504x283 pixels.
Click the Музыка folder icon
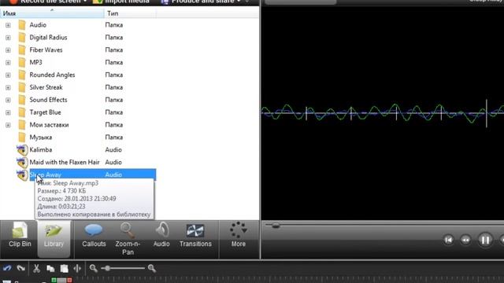click(x=22, y=138)
